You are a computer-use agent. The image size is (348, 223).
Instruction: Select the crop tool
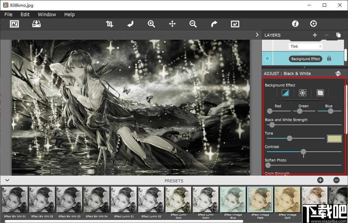(x=110, y=24)
